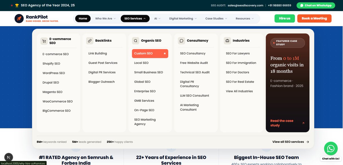Expand the Who We Are dropdown
The width and height of the screenshot is (343, 165).
105,19
